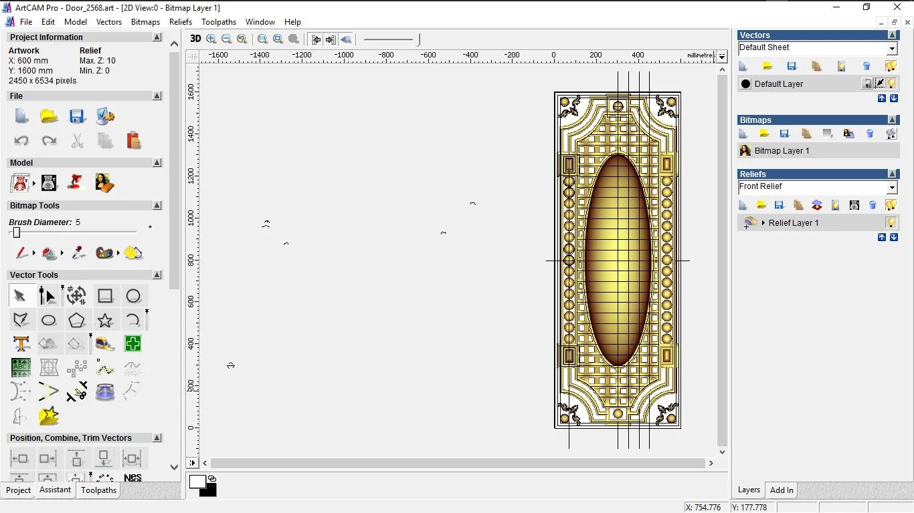Pick the create rectangle vector tool

105,295
